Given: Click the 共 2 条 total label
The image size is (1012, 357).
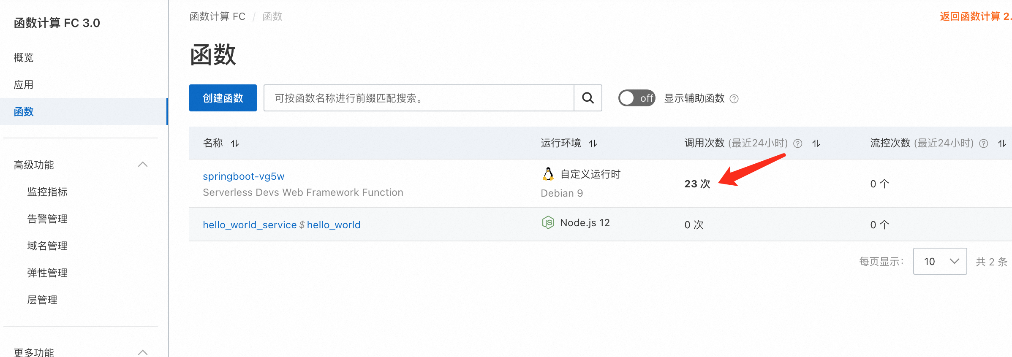Looking at the screenshot, I should (x=991, y=262).
